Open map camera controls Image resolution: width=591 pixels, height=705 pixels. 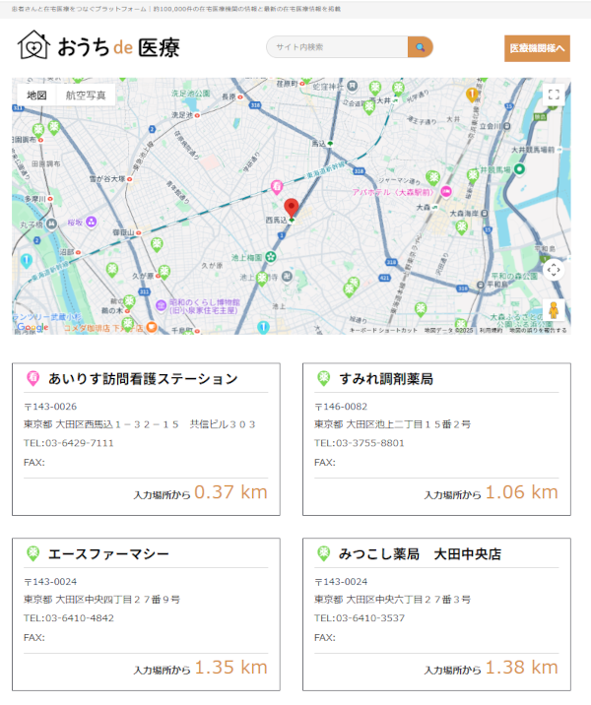click(x=554, y=270)
